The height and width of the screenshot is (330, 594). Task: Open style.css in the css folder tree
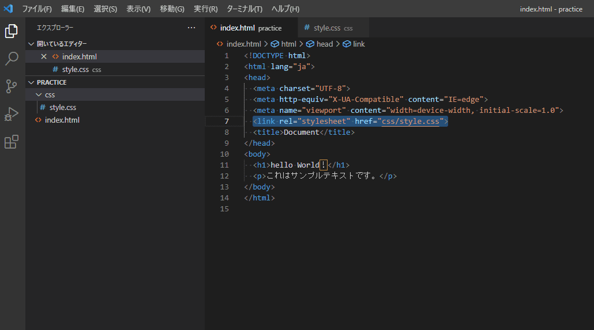[62, 107]
